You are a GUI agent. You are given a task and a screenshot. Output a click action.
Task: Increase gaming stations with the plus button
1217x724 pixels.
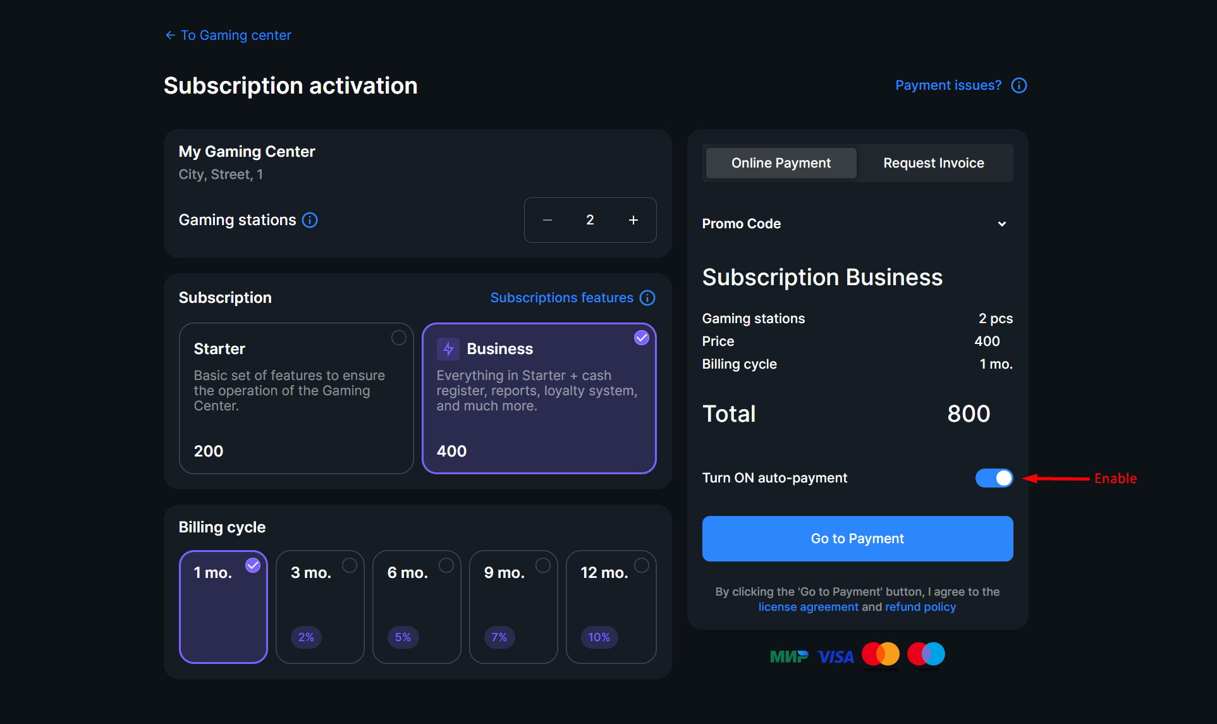(x=633, y=220)
